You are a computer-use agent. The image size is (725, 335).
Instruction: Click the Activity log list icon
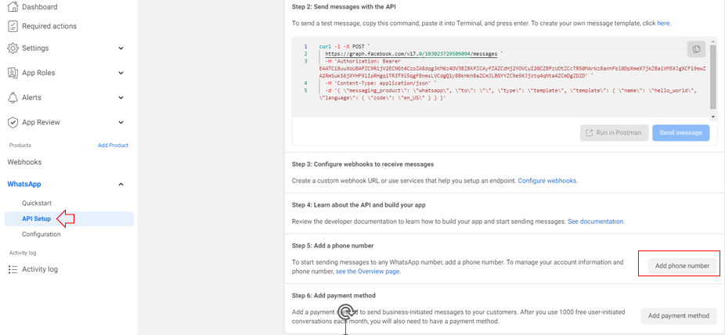click(13, 269)
